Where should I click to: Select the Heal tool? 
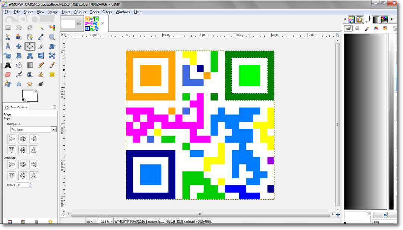pos(52,74)
